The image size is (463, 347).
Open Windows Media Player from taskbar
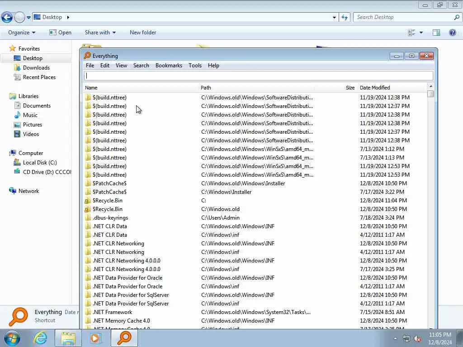(x=95, y=338)
